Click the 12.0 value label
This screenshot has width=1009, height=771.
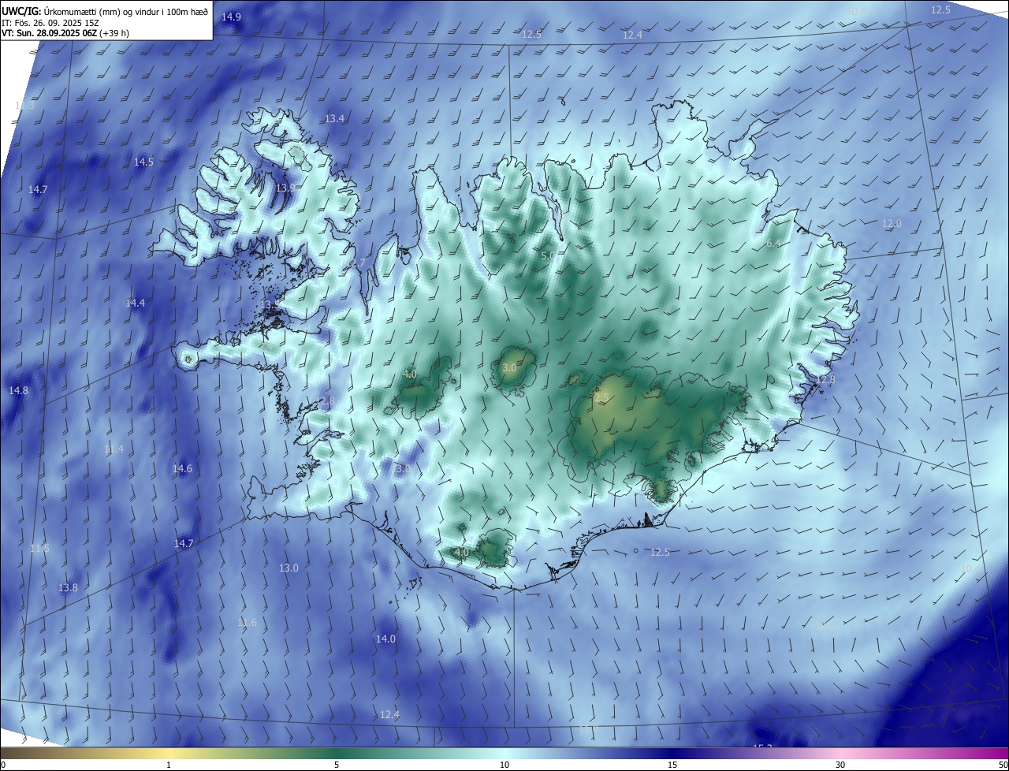[892, 223]
